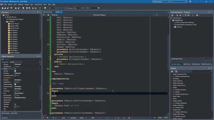Click the Name property value field
Viewport: 214px width, 120px height.
[27, 69]
